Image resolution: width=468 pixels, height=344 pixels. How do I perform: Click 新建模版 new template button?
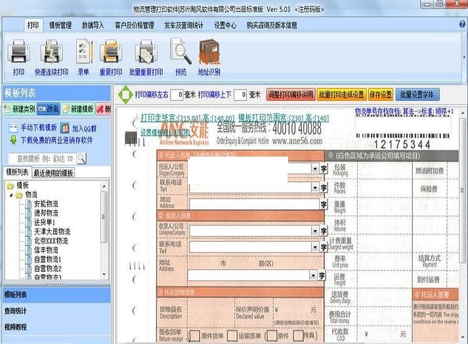[x=78, y=109]
